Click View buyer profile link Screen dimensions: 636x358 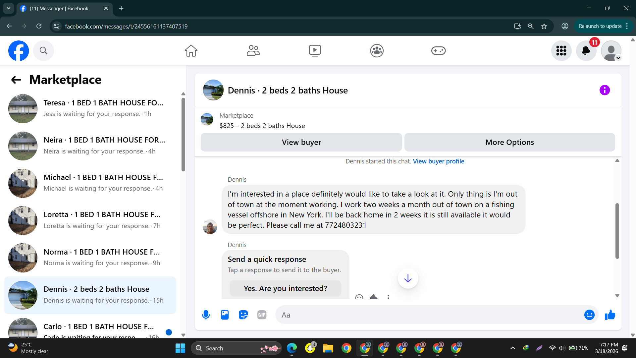(x=438, y=161)
